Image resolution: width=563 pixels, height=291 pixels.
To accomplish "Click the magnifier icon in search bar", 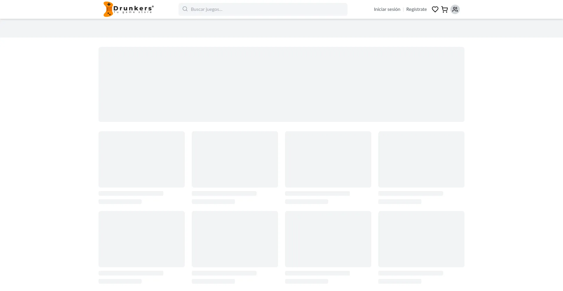I will pos(185,9).
